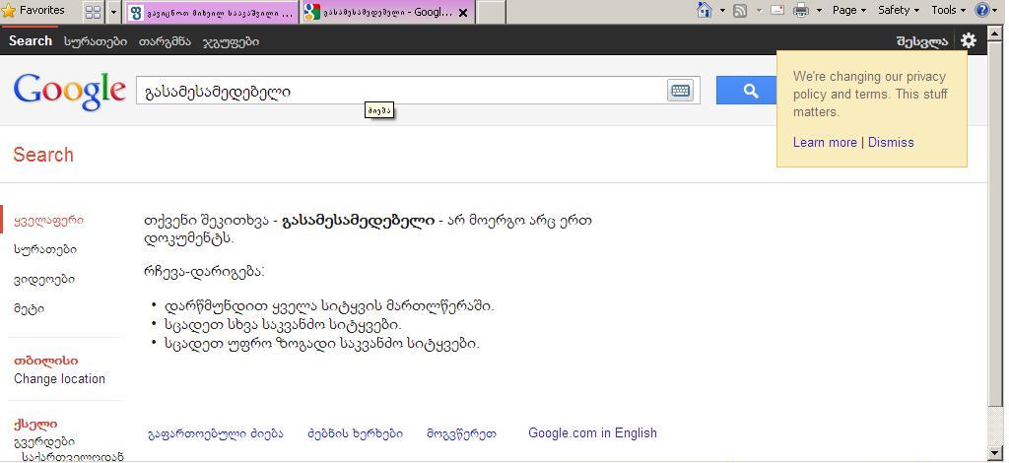Open თარგმნა in the black bar
The width and height of the screenshot is (1009, 463).
click(x=165, y=41)
